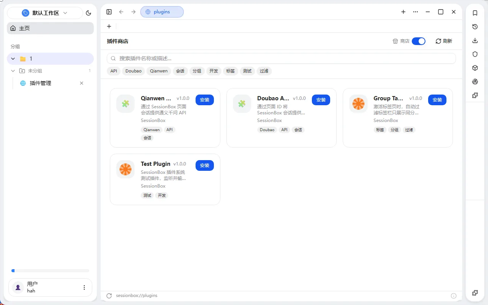
Task: Click the shield icon in the right sidebar
Action: coord(475,54)
